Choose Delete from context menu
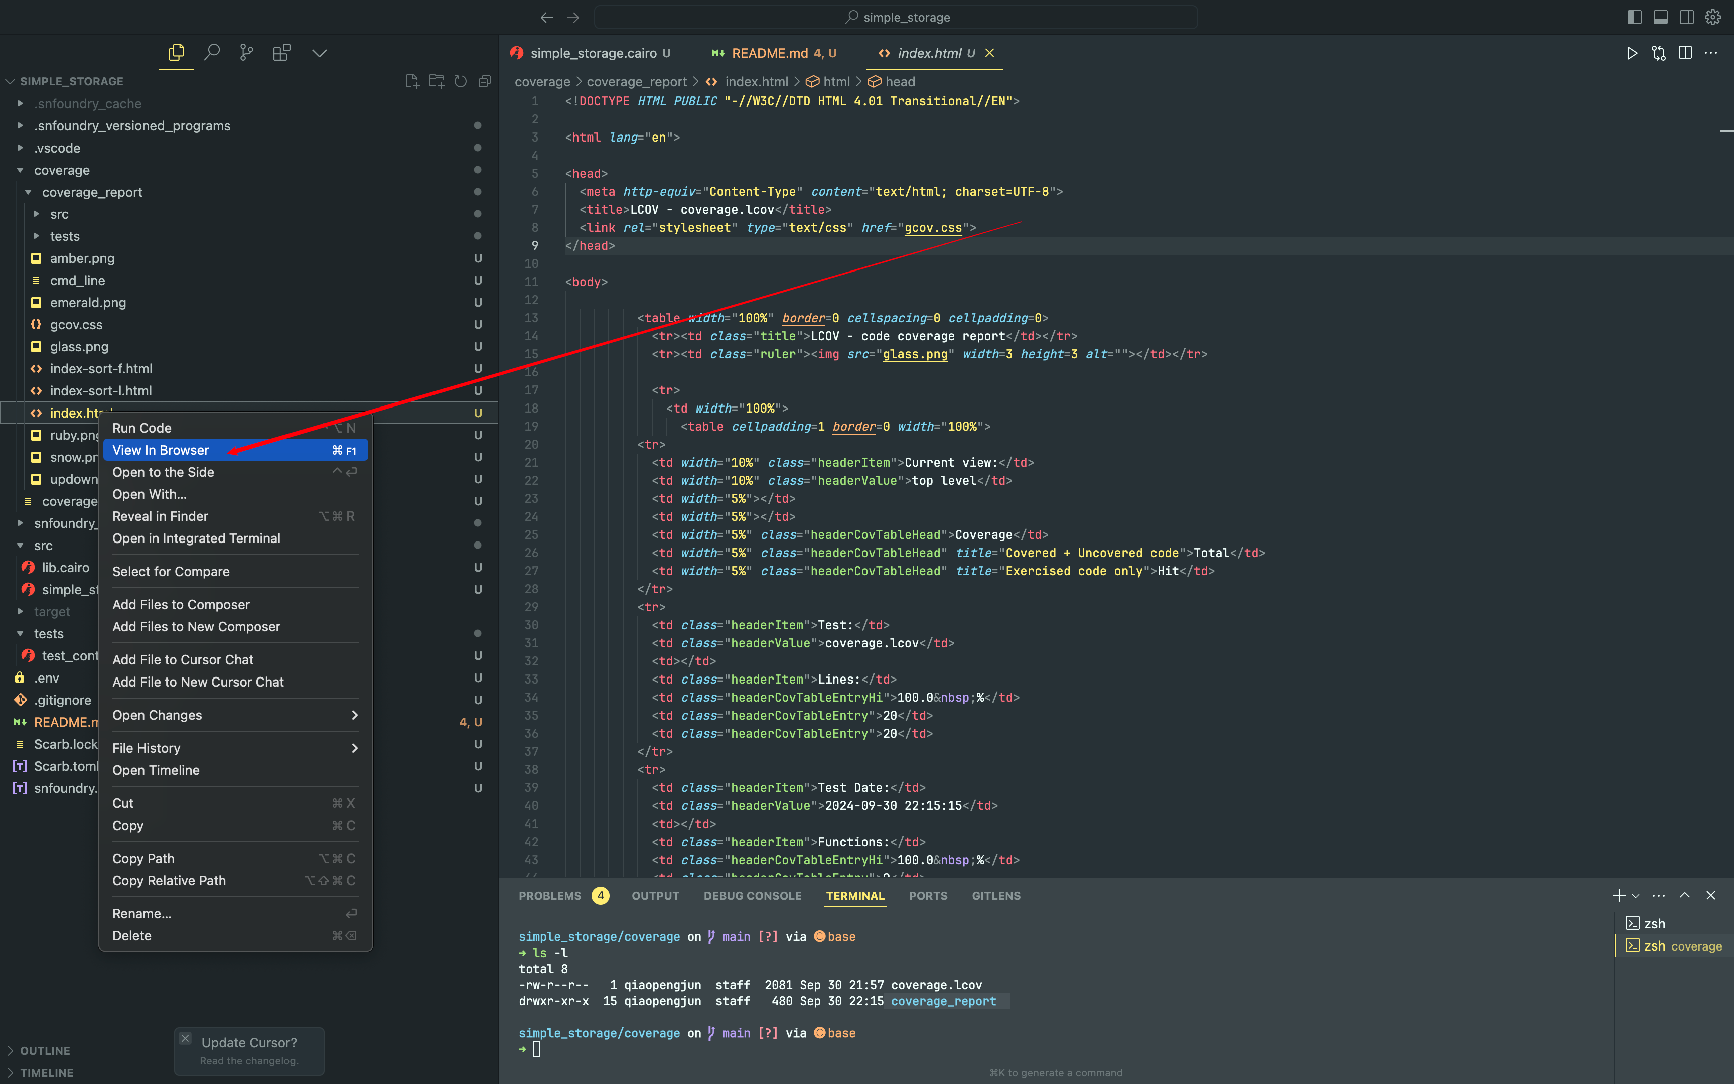1734x1084 pixels. (235, 935)
